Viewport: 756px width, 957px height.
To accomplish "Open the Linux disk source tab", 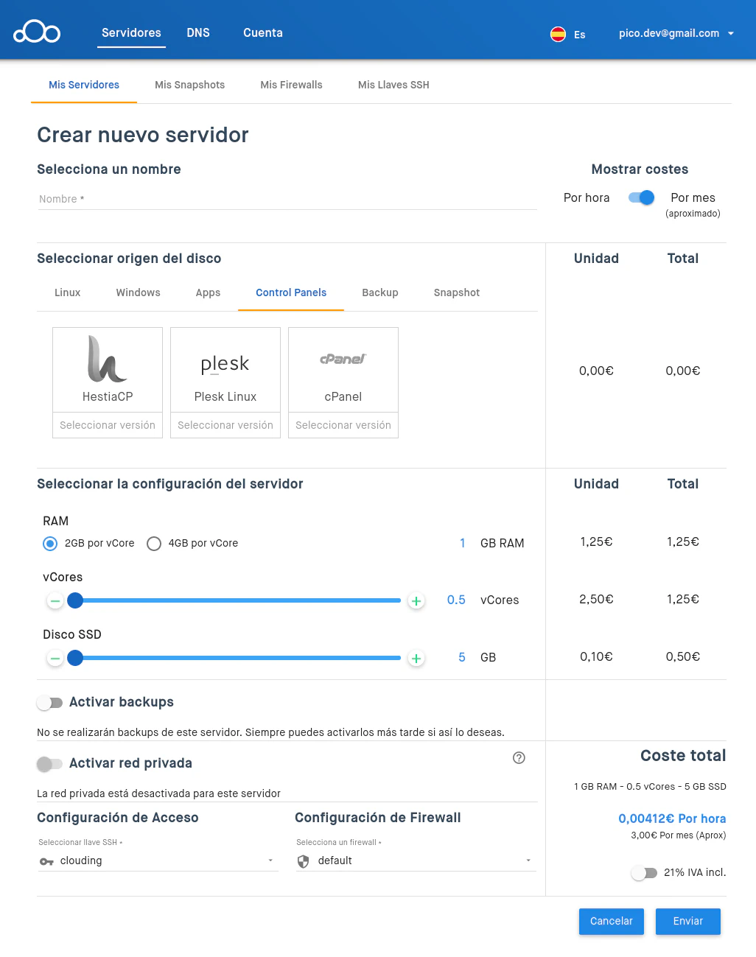I will click(x=67, y=292).
